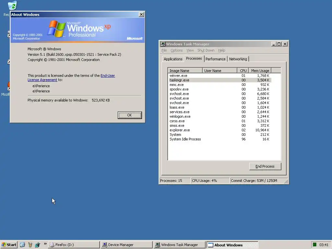Select the taskmgr.exe process row
The image size is (332, 249).
coord(219,80)
